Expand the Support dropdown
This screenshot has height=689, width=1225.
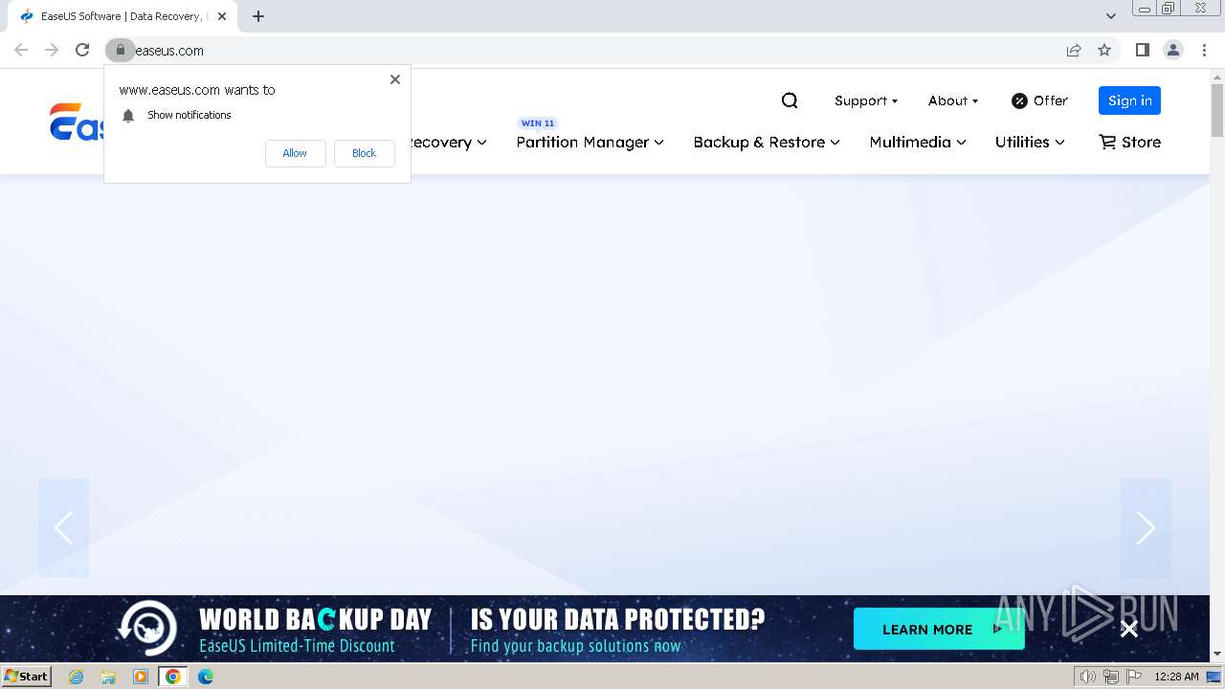point(866,100)
